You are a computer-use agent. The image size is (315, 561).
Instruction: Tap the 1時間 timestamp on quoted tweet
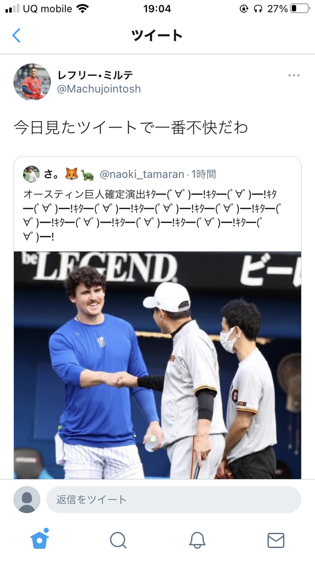click(203, 174)
